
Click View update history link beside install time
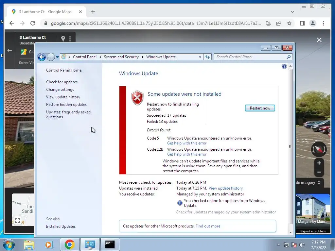pos(226,188)
